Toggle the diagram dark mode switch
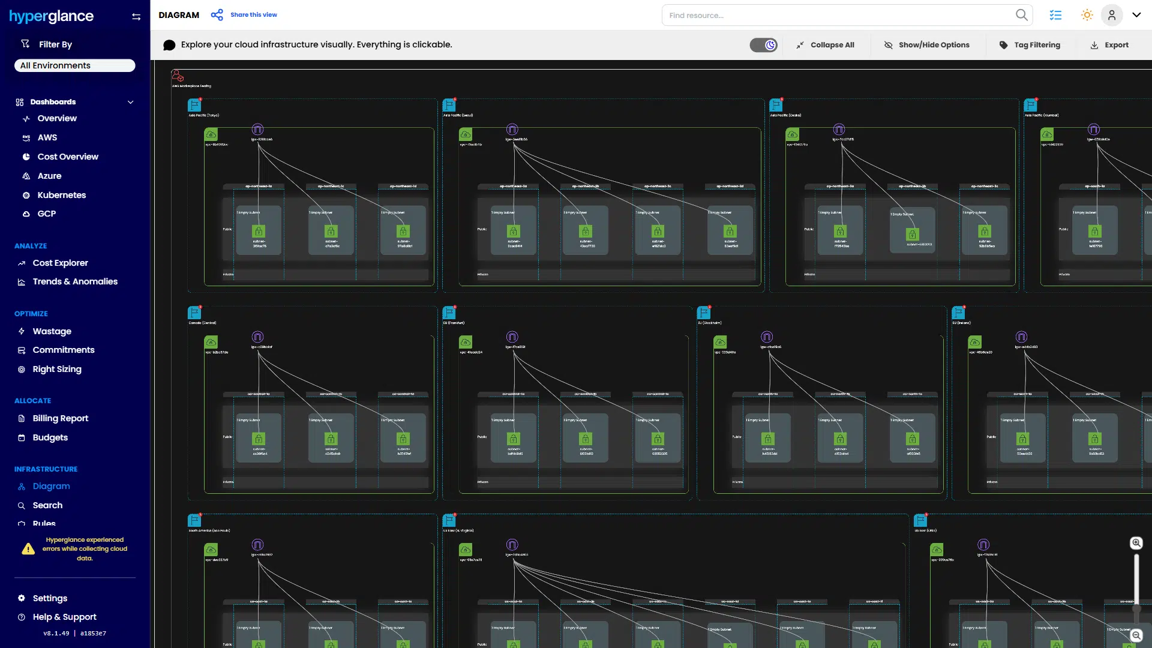The height and width of the screenshot is (648, 1152). click(763, 45)
